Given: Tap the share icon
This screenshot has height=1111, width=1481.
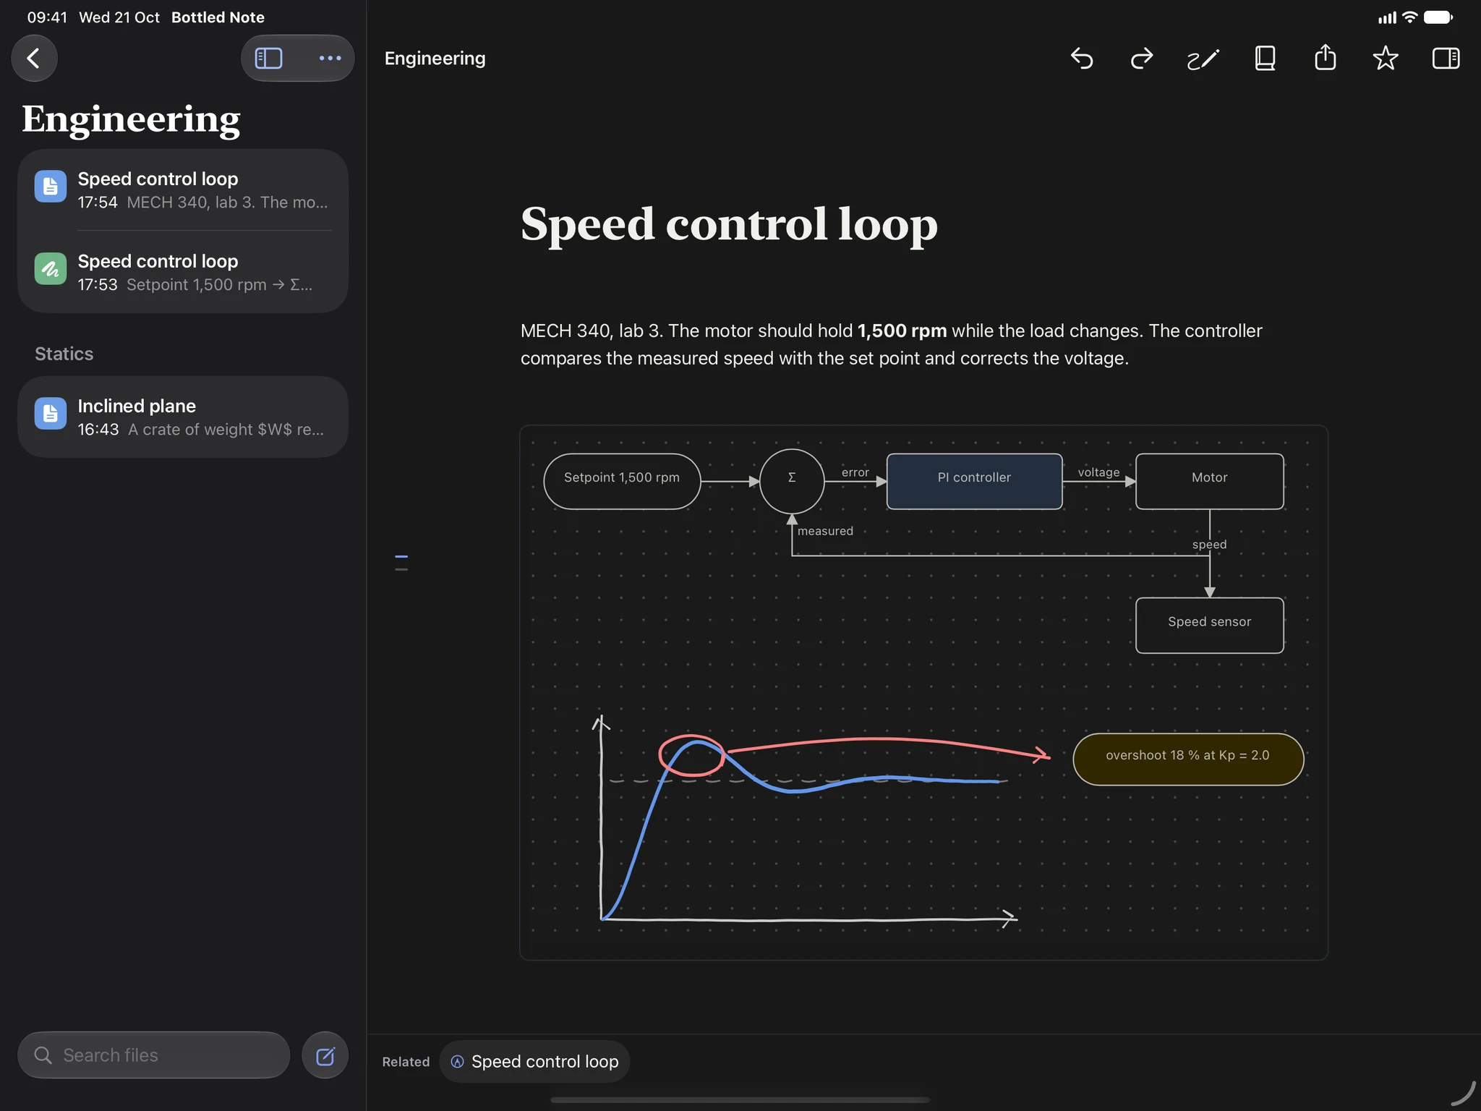Looking at the screenshot, I should pyautogui.click(x=1325, y=57).
